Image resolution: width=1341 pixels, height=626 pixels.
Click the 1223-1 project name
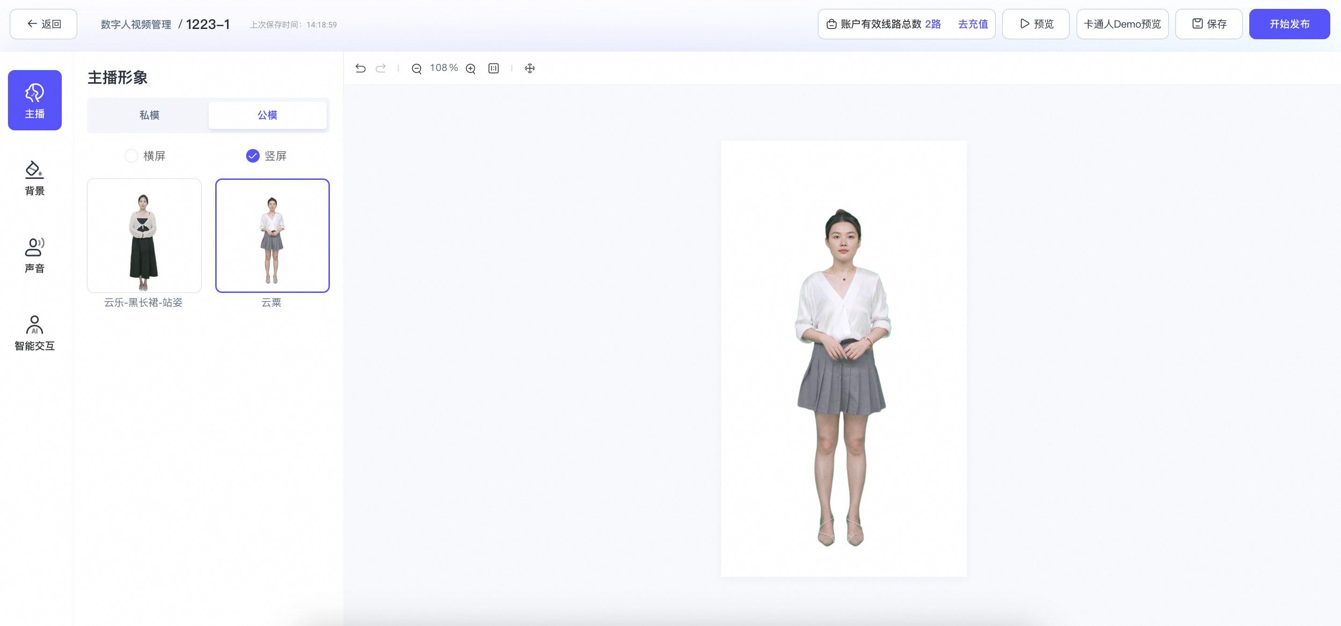point(208,24)
